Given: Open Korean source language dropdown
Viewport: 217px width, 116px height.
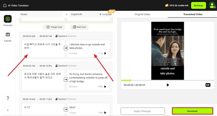Looking at the screenshot, I should 41,14.
